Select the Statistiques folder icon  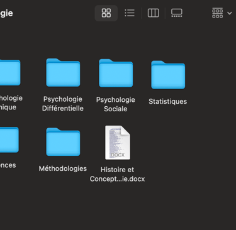168,75
